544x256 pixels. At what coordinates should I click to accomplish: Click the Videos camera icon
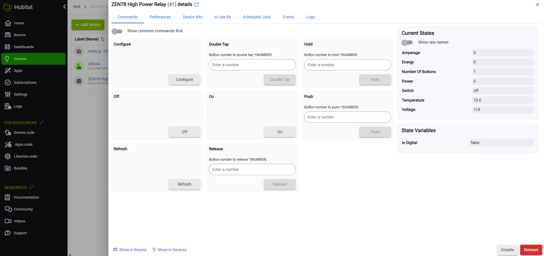[8, 221]
